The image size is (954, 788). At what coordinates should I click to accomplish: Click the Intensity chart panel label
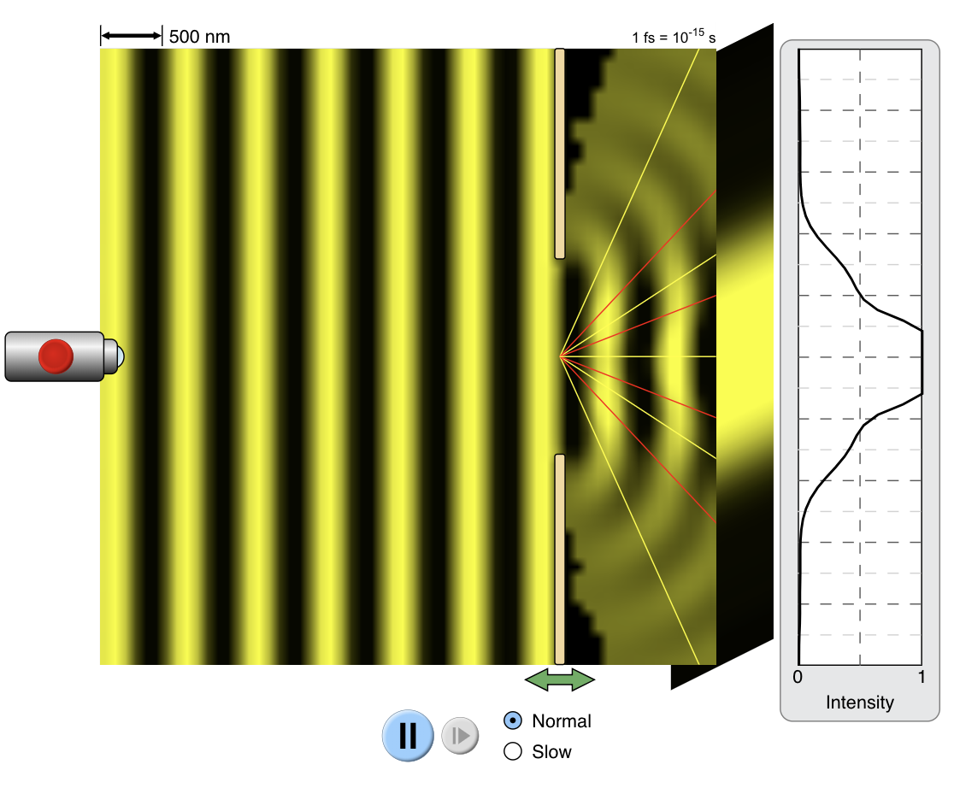(859, 703)
